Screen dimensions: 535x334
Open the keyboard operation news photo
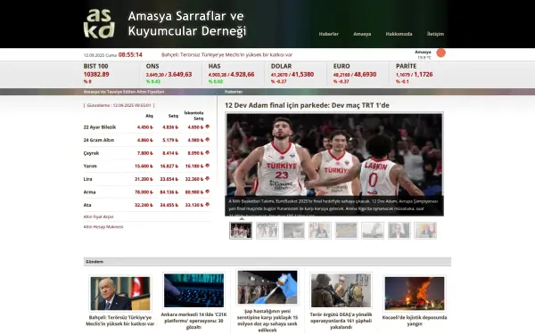pos(193,290)
